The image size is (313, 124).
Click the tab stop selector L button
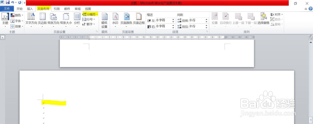[x=3, y=37]
